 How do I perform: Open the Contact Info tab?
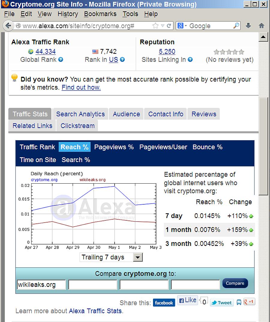(166, 114)
